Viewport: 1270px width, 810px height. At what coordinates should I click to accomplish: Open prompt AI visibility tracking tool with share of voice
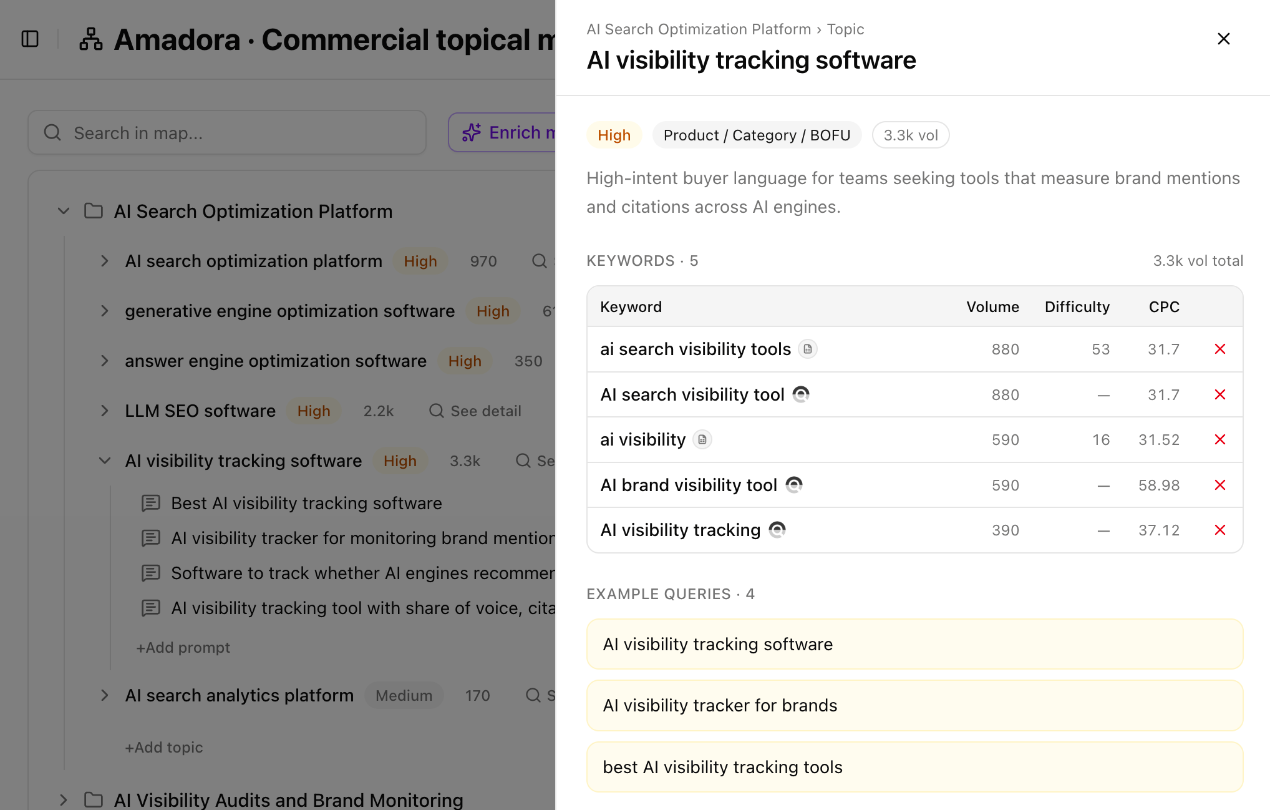pos(363,608)
